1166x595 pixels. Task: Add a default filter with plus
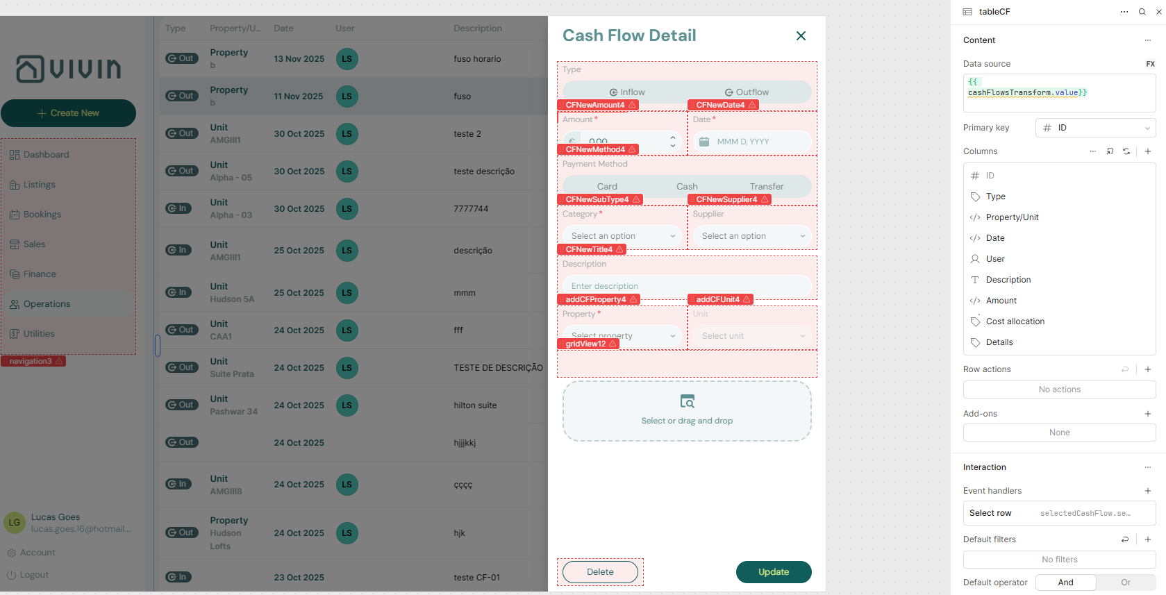pos(1148,539)
